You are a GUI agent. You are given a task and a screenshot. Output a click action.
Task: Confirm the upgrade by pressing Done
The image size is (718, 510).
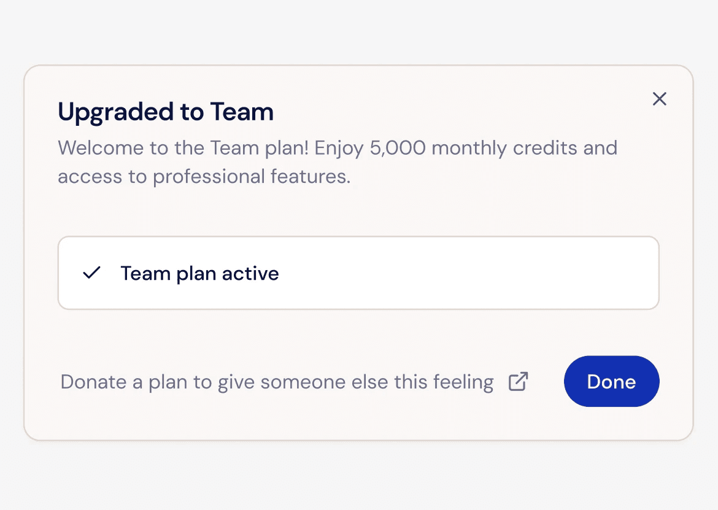coord(611,381)
